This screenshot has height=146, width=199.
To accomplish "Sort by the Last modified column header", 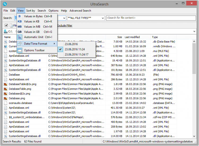I will click(x=132, y=37).
